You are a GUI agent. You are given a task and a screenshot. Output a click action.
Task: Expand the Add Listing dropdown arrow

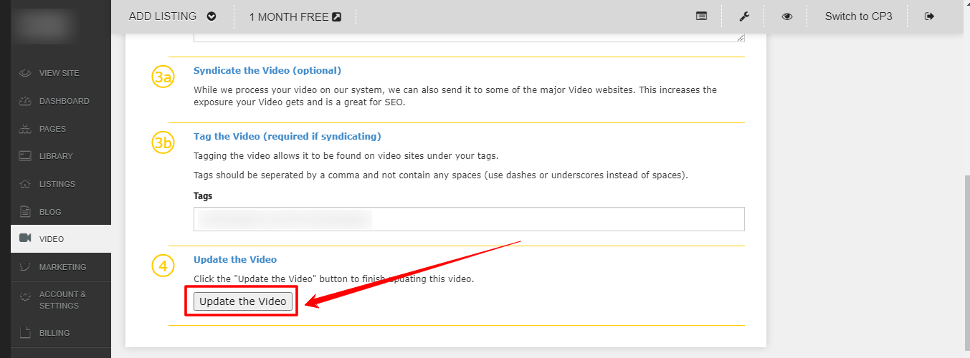[211, 16]
